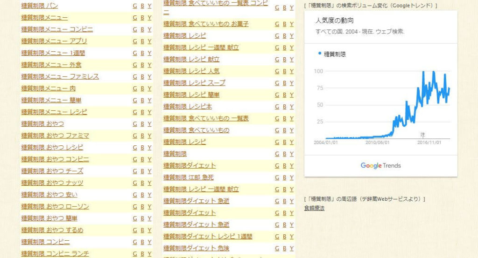The height and width of the screenshot is (258, 478).
Task: Click G link for 糖質制限 コンビニ
Action: [135, 242]
